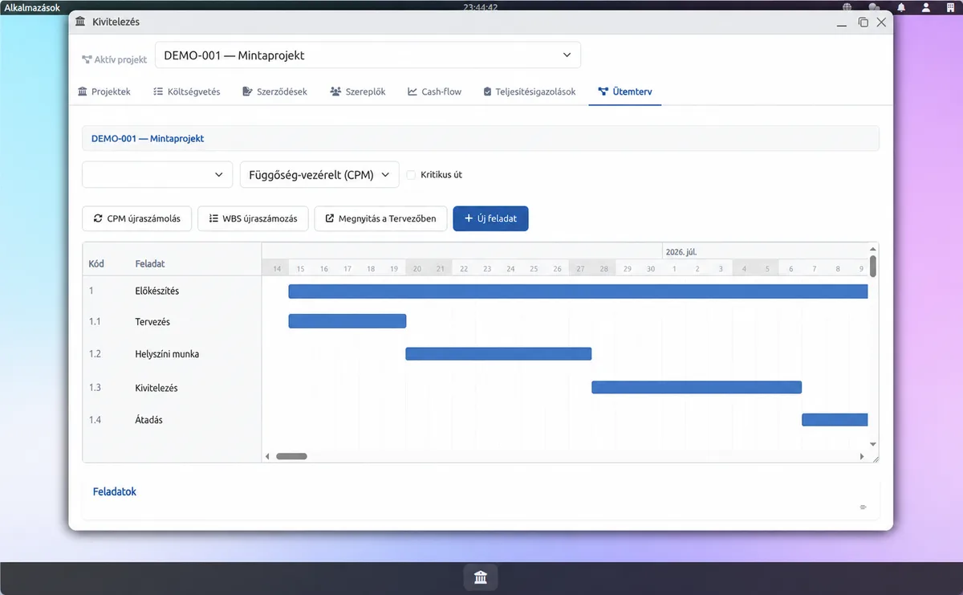The width and height of the screenshot is (963, 595).
Task: Click the CPM újraszámolás button
Action: 136,218
